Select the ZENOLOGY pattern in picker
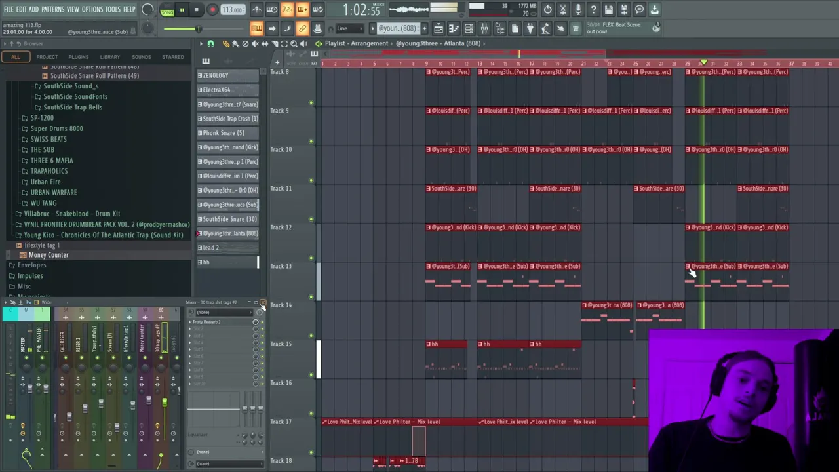This screenshot has height=472, width=839. pos(228,75)
